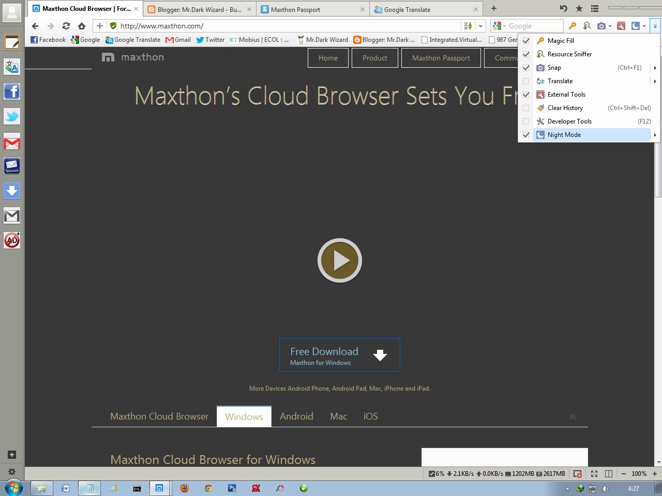Switch to the Google Translate tab

pyautogui.click(x=426, y=9)
